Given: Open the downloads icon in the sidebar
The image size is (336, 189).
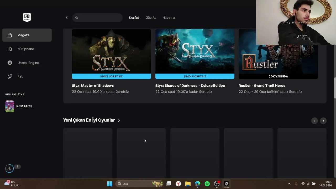Looking at the screenshot, I should pos(9,169).
